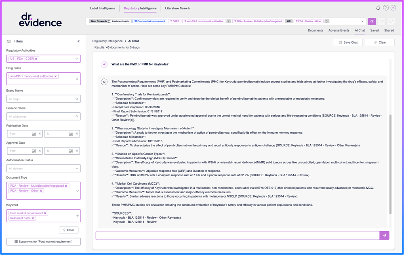Redo the search query change
The width and height of the screenshot is (404, 255).
391,21
